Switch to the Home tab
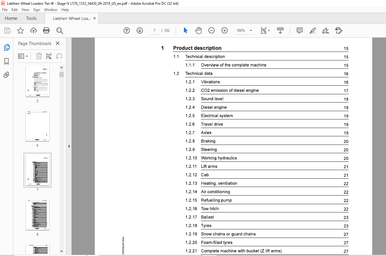386x256 pixels. pyautogui.click(x=11, y=18)
